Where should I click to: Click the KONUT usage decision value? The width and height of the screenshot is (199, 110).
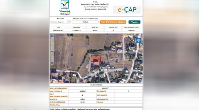105,88
